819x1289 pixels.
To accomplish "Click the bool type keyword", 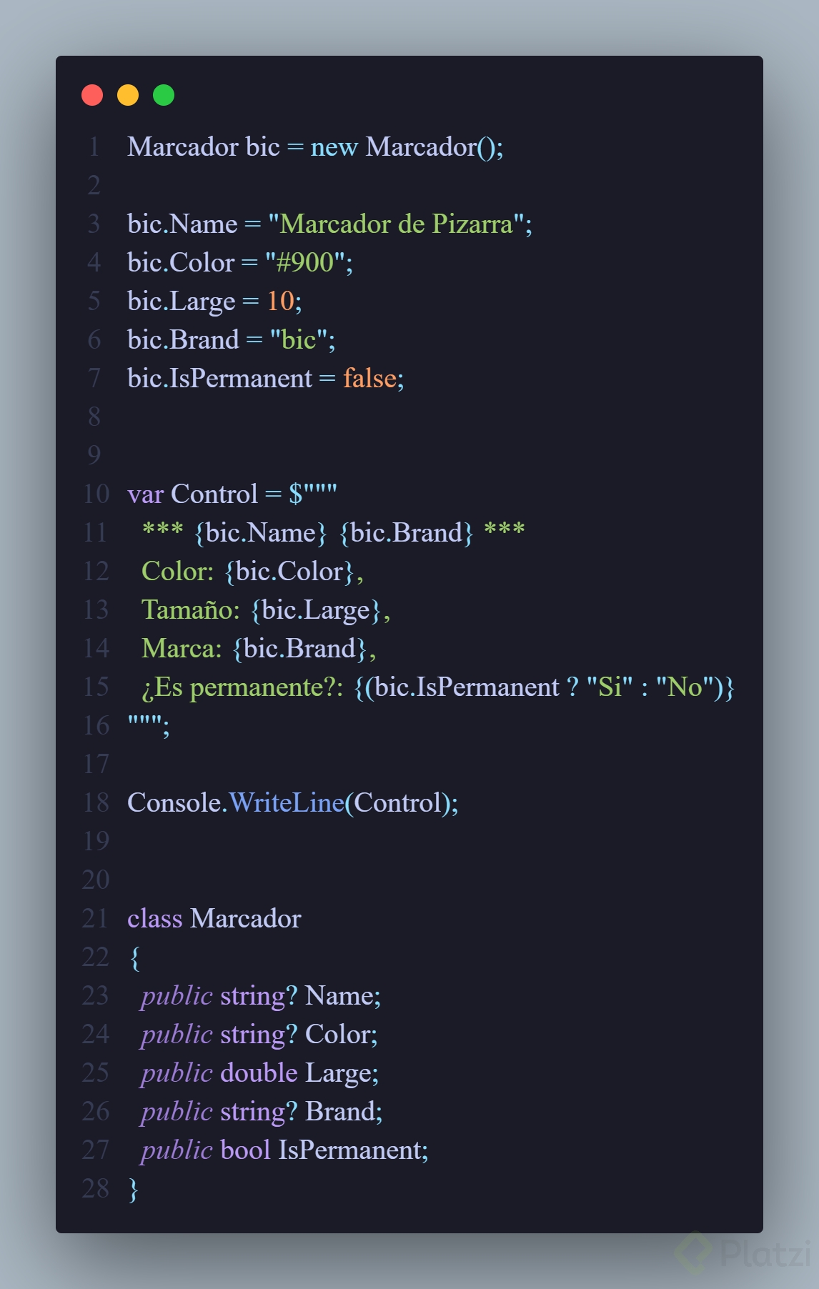I will coord(245,1150).
